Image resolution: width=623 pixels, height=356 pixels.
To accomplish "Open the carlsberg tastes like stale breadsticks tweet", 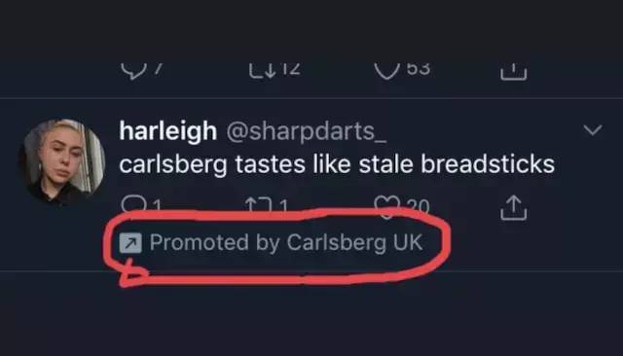I will [337, 164].
